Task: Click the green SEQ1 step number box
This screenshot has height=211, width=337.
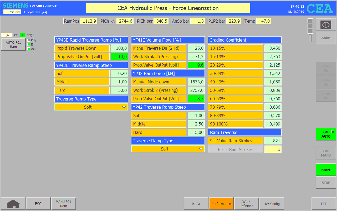Action: pyautogui.click(x=23, y=35)
